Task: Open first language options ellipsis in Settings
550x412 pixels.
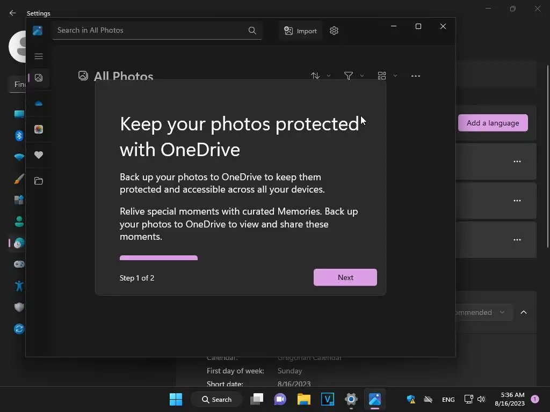Action: coord(517,161)
